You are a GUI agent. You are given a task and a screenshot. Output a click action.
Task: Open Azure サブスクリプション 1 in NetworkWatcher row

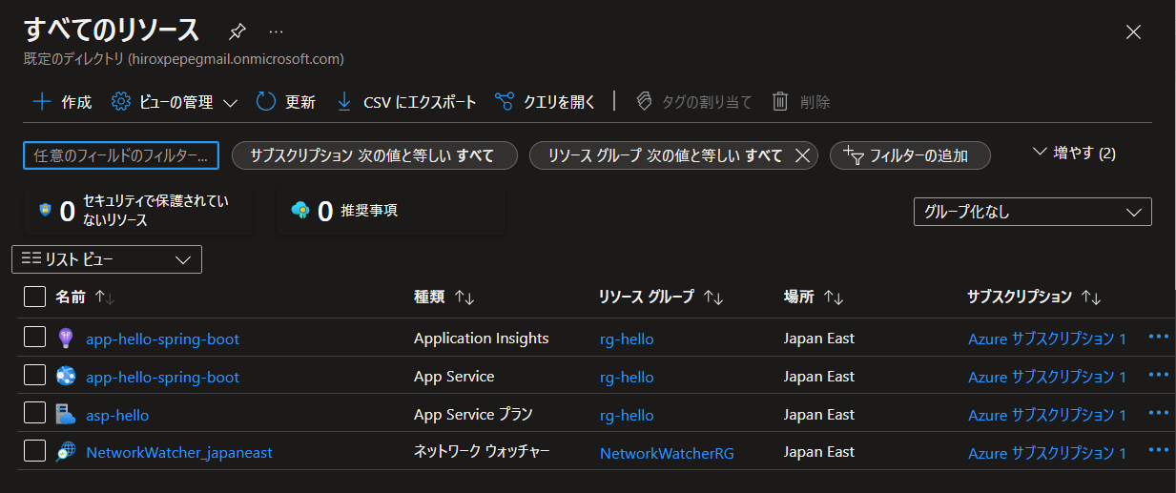click(1047, 453)
